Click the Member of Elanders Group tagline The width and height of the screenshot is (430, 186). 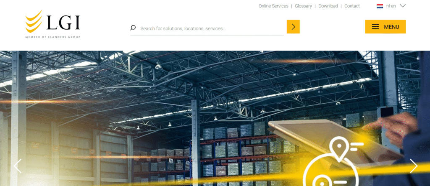pyautogui.click(x=53, y=37)
